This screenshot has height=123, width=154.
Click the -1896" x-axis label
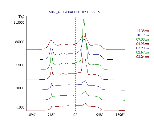click(x=31, y=115)
